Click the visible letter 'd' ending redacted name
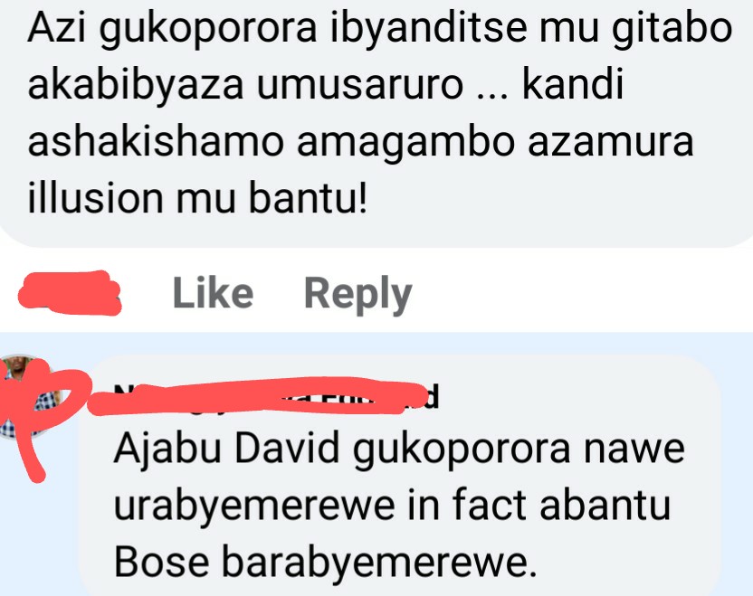Screen dimensions: 753x596 pyautogui.click(x=433, y=397)
